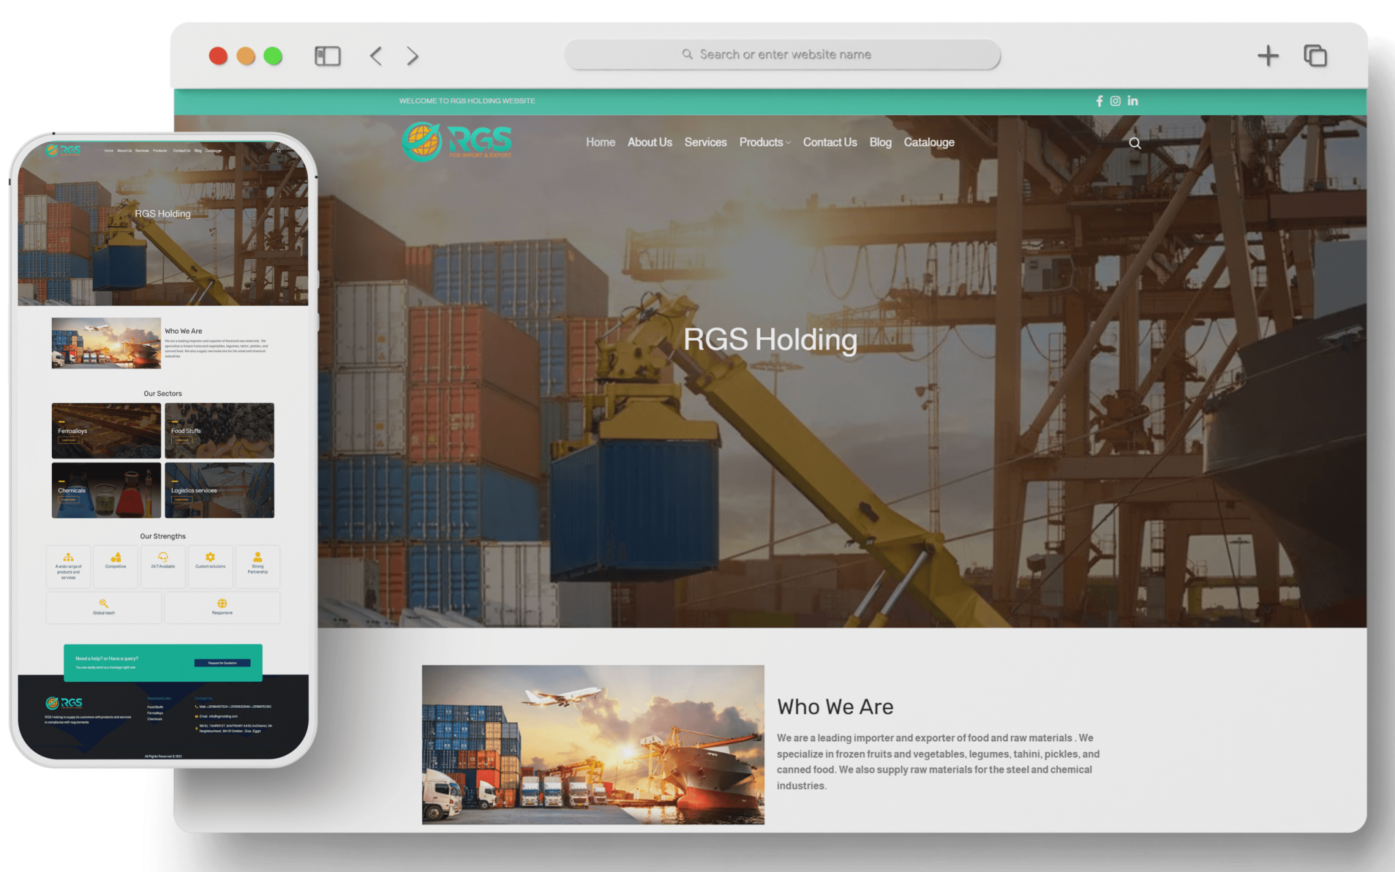Viewport: 1395px width, 872px height.
Task: Click the 24/7 Available headset icon
Action: [163, 557]
